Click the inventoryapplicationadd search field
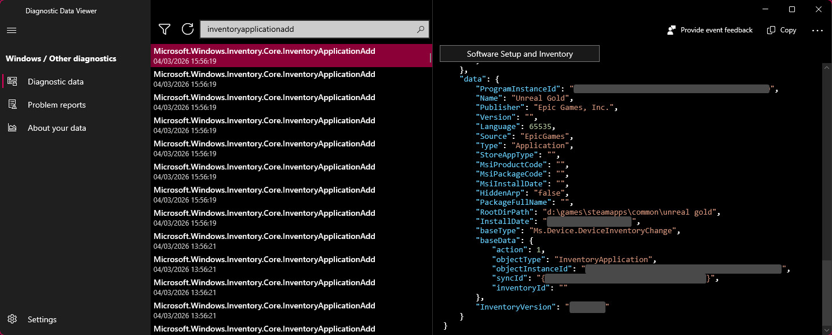Viewport: 832px width, 335px height. point(307,29)
